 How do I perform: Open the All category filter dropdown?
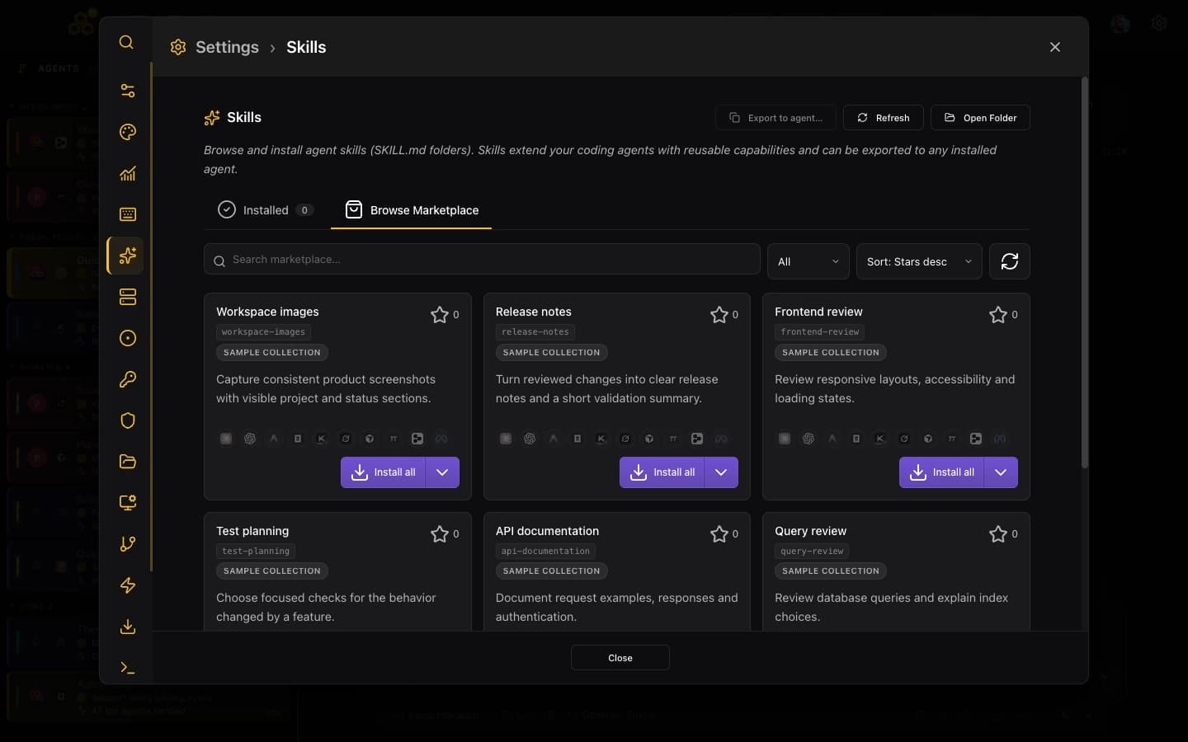pos(808,261)
